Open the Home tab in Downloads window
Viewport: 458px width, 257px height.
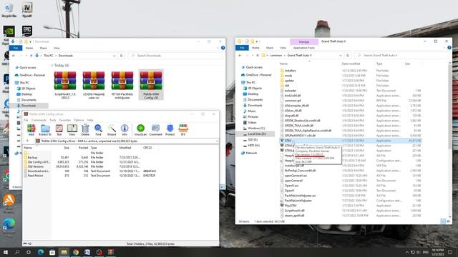click(29, 48)
